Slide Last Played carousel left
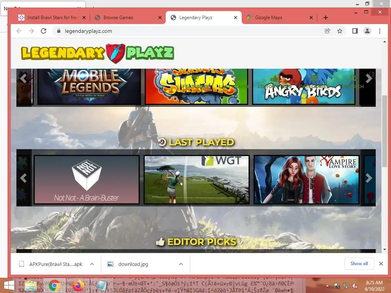This screenshot has height=293, width=391. tap(23, 178)
